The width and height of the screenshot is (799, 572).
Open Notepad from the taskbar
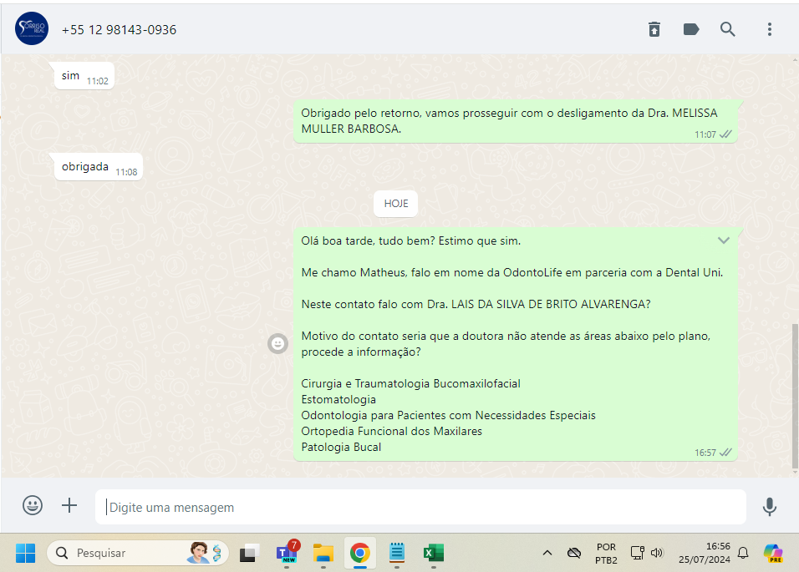point(397,553)
